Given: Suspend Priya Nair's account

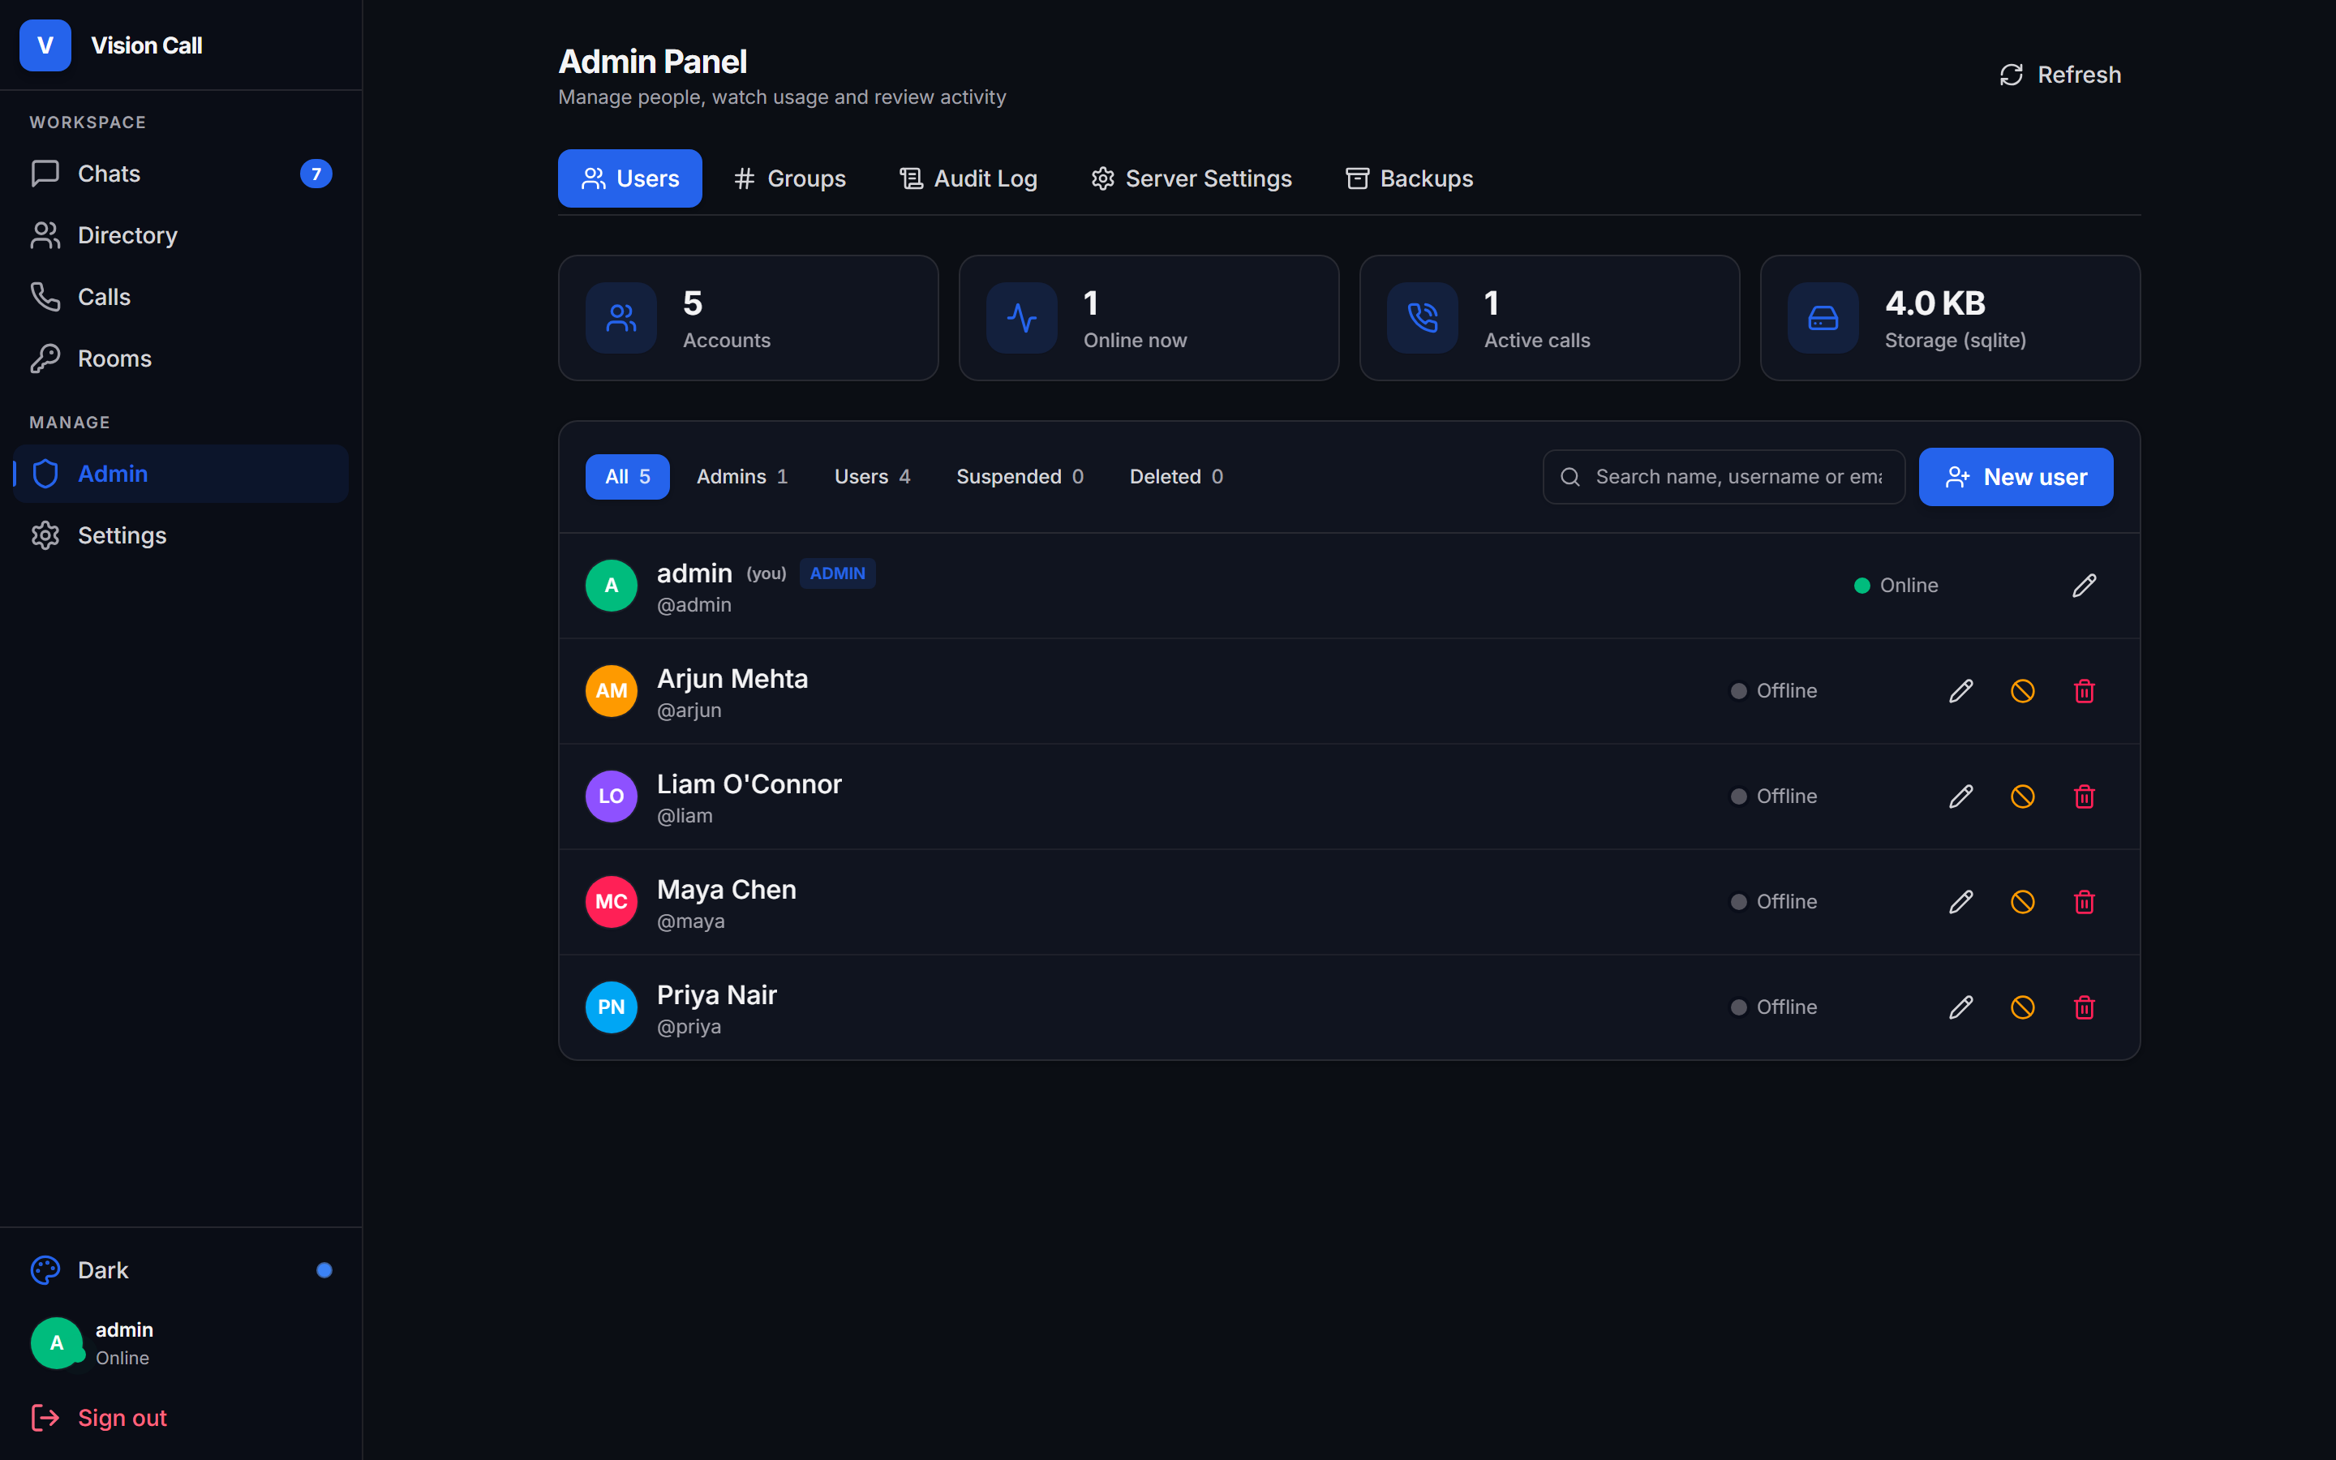Looking at the screenshot, I should (2022, 1006).
